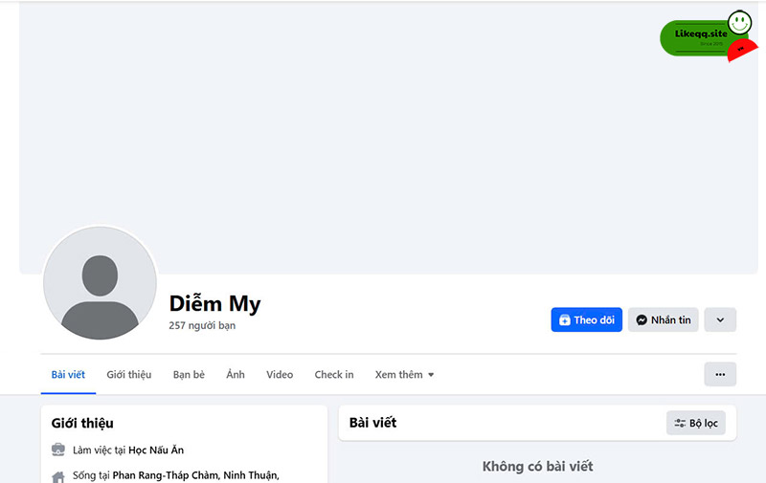Open the Giới thiệu tab
The image size is (766, 483).
(129, 375)
